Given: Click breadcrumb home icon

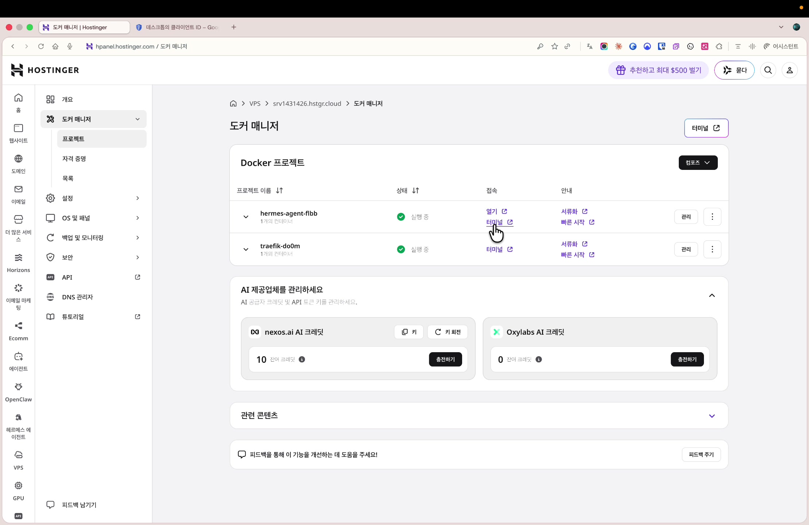Looking at the screenshot, I should click(x=233, y=104).
